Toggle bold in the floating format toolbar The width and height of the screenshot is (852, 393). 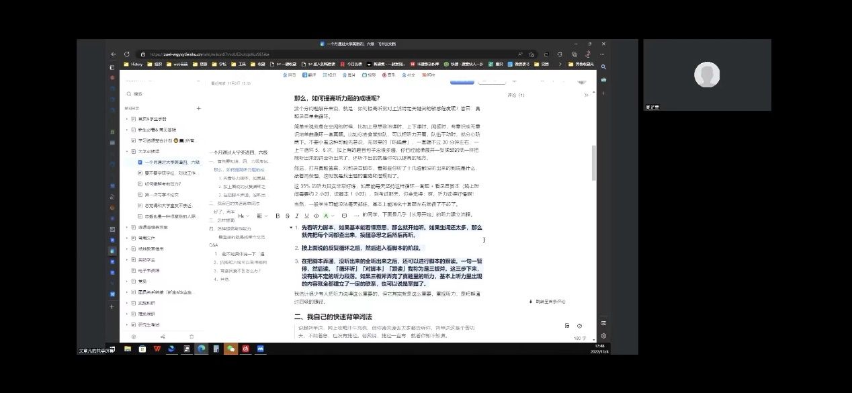[x=278, y=216]
